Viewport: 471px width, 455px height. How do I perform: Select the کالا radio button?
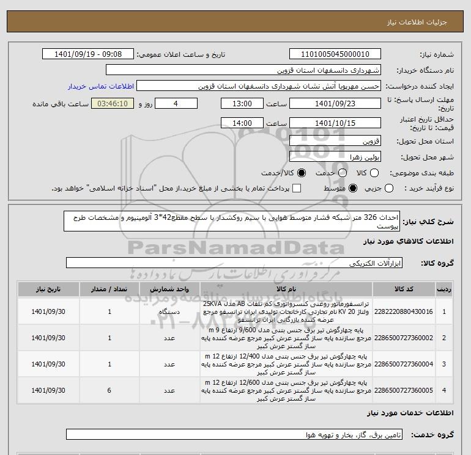(x=374, y=173)
